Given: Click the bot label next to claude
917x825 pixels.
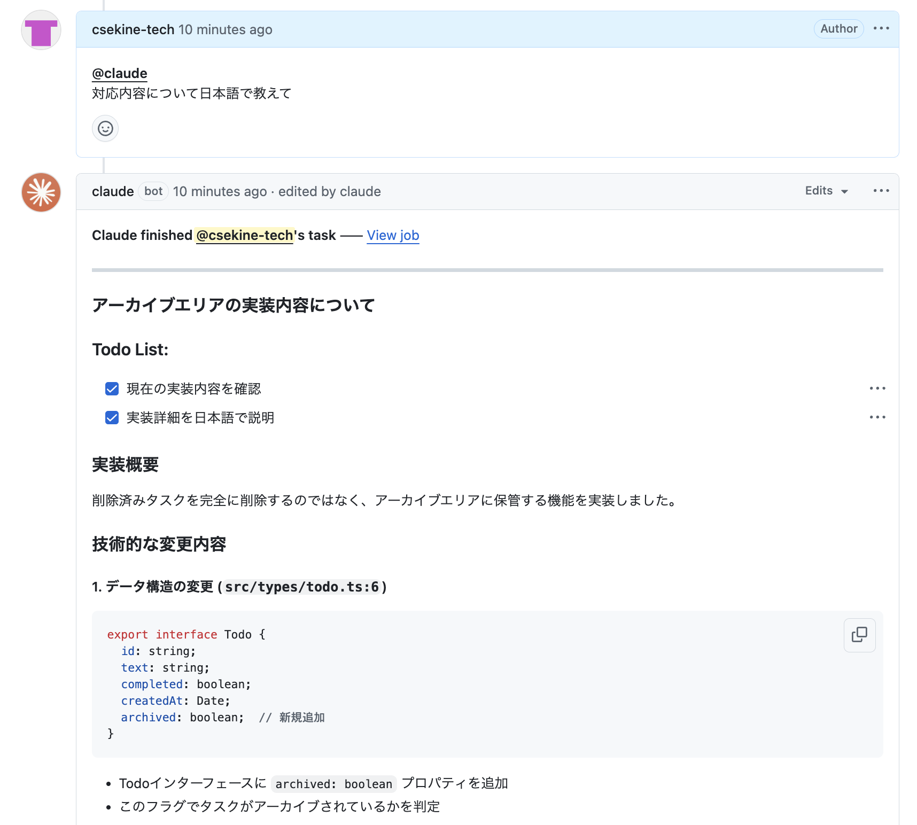Looking at the screenshot, I should click(x=153, y=191).
